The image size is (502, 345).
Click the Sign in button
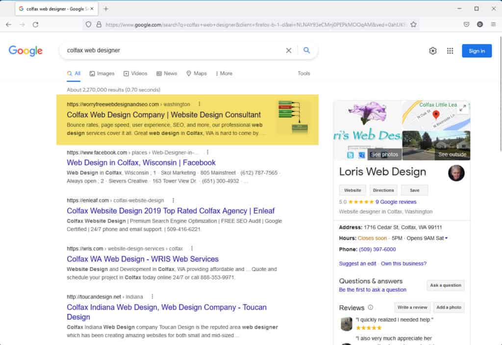(477, 51)
